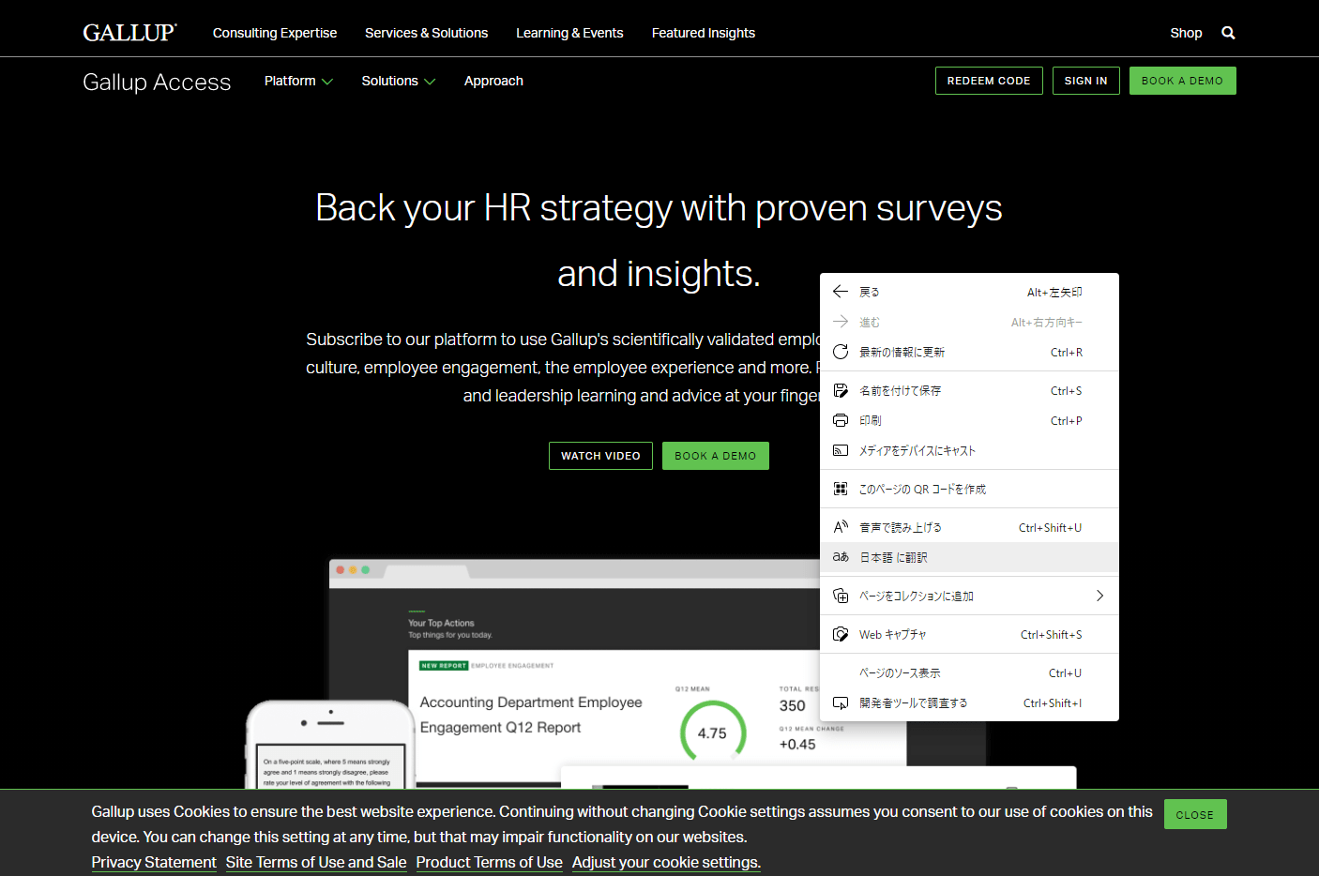
Task: Select 印刷 menu item
Action: click(x=969, y=420)
